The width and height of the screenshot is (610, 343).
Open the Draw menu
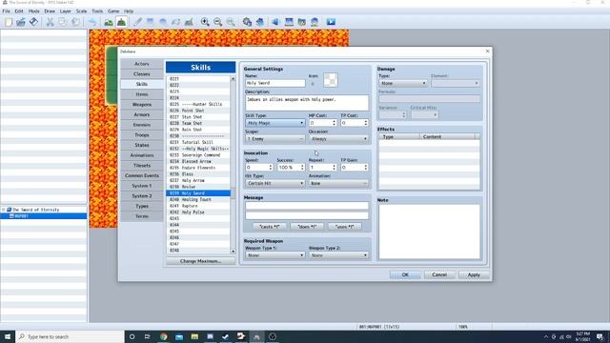[50, 11]
